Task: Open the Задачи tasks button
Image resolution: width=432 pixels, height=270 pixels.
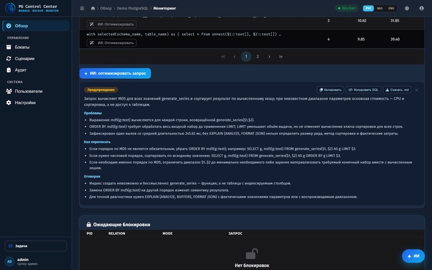Action: click(36, 246)
